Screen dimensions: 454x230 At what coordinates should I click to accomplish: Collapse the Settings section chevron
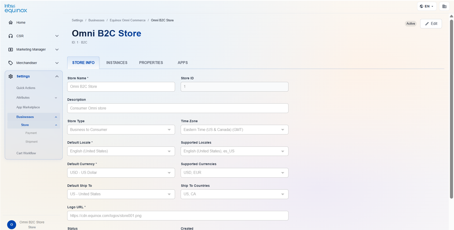coord(57,76)
